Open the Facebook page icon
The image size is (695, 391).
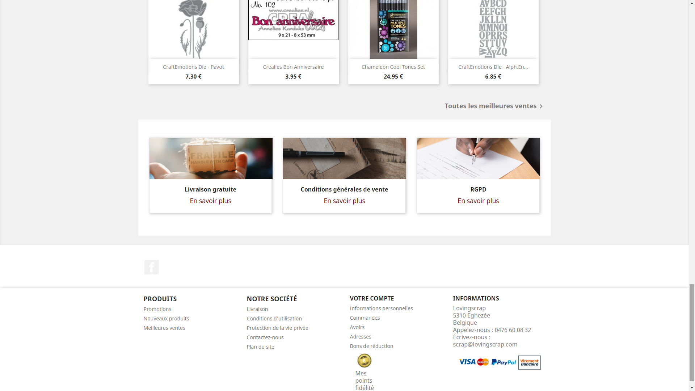[151, 267]
